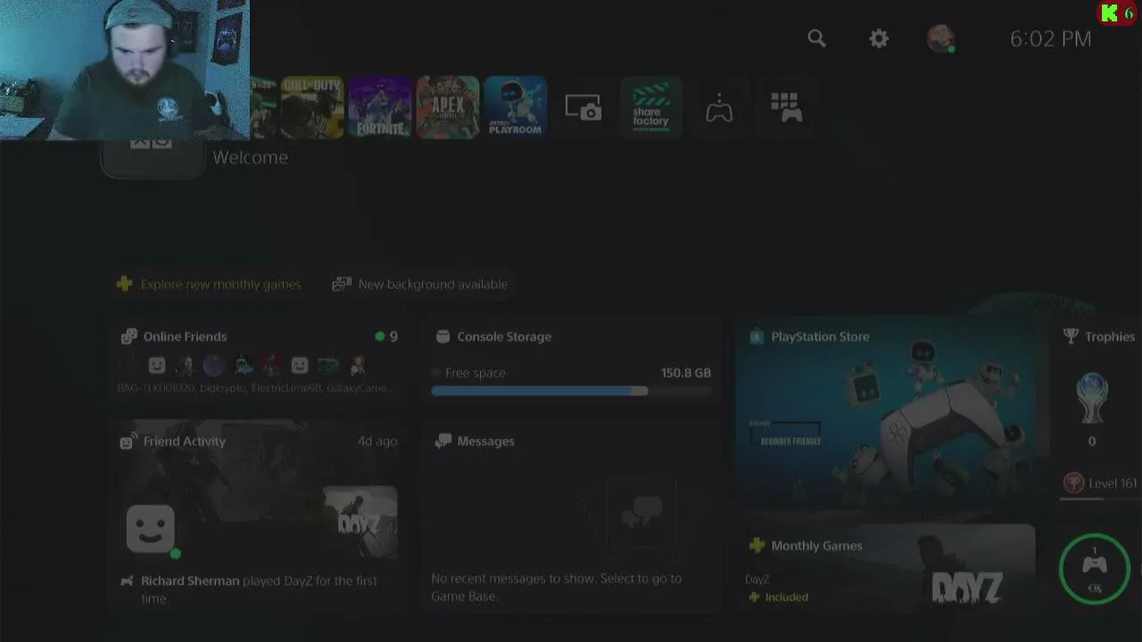The height and width of the screenshot is (642, 1142).
Task: Launch the Fortnite game tile
Action: pos(380,107)
